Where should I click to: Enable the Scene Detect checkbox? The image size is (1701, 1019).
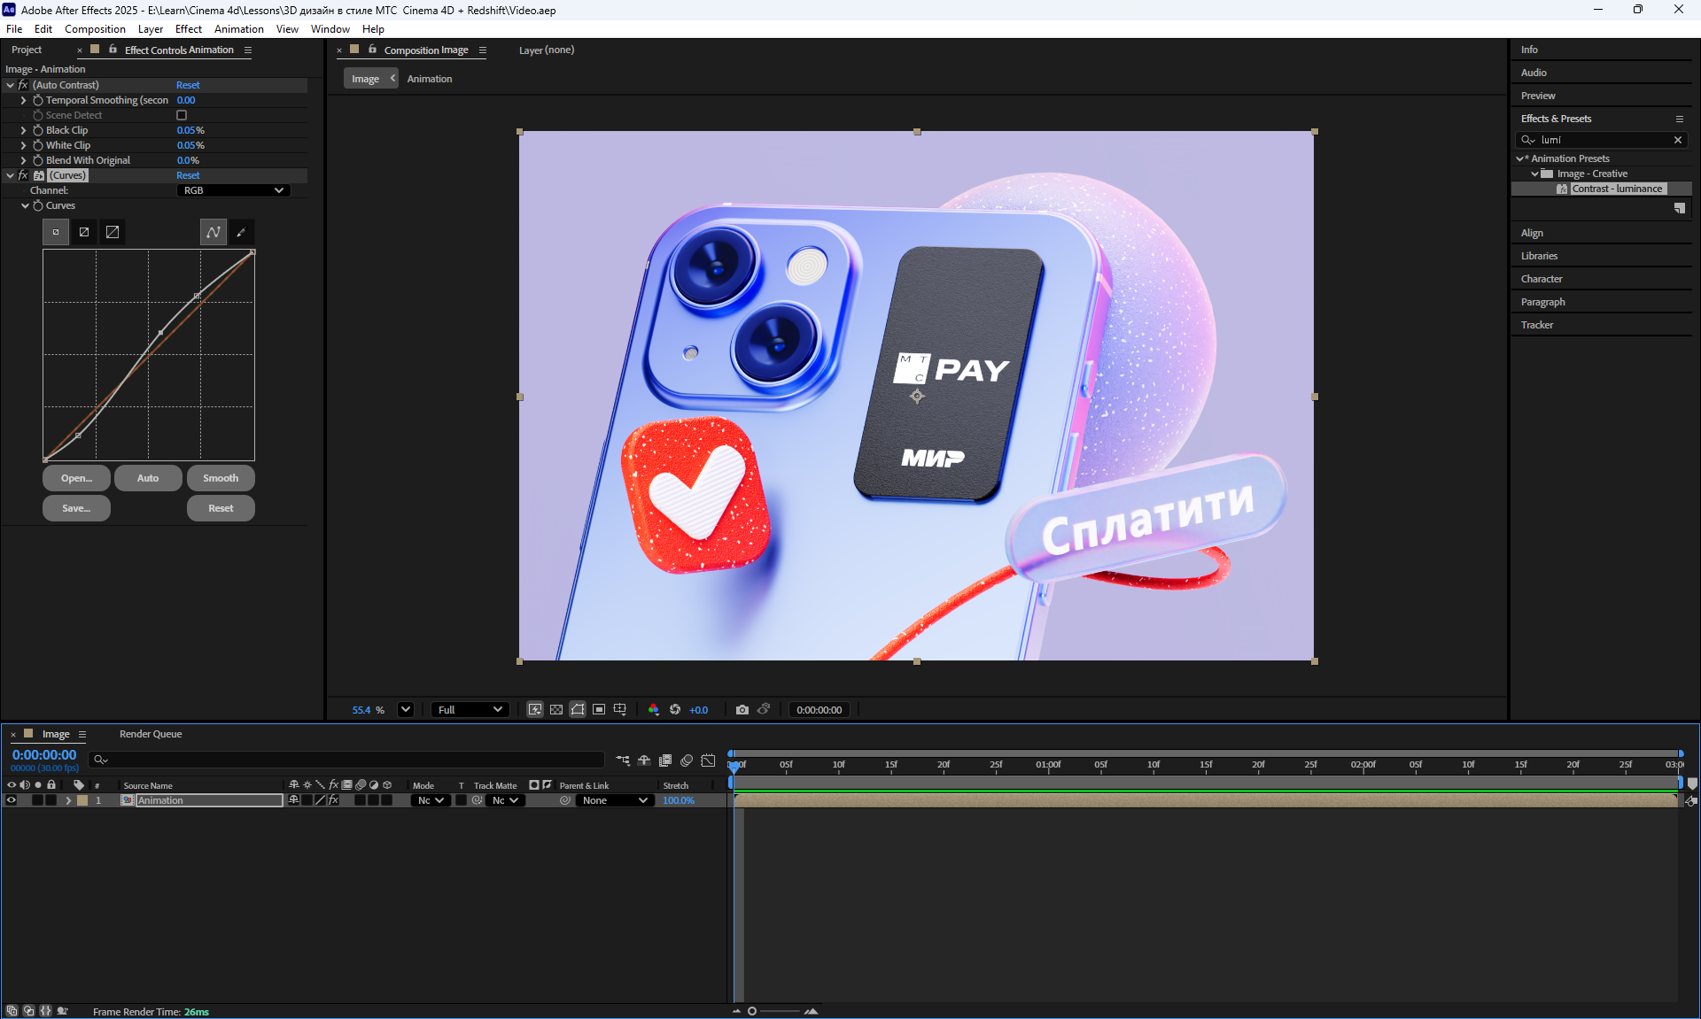click(182, 115)
